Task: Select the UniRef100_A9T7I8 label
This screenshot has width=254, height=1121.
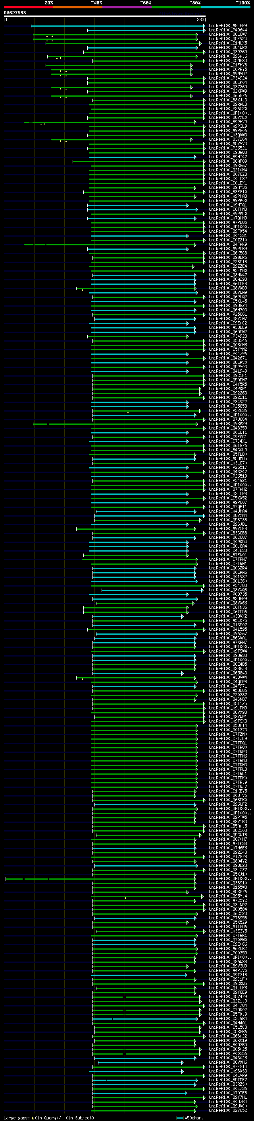Action: [228, 975]
